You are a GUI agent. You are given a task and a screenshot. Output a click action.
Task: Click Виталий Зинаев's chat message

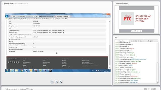pyautogui.click(x=126, y=82)
